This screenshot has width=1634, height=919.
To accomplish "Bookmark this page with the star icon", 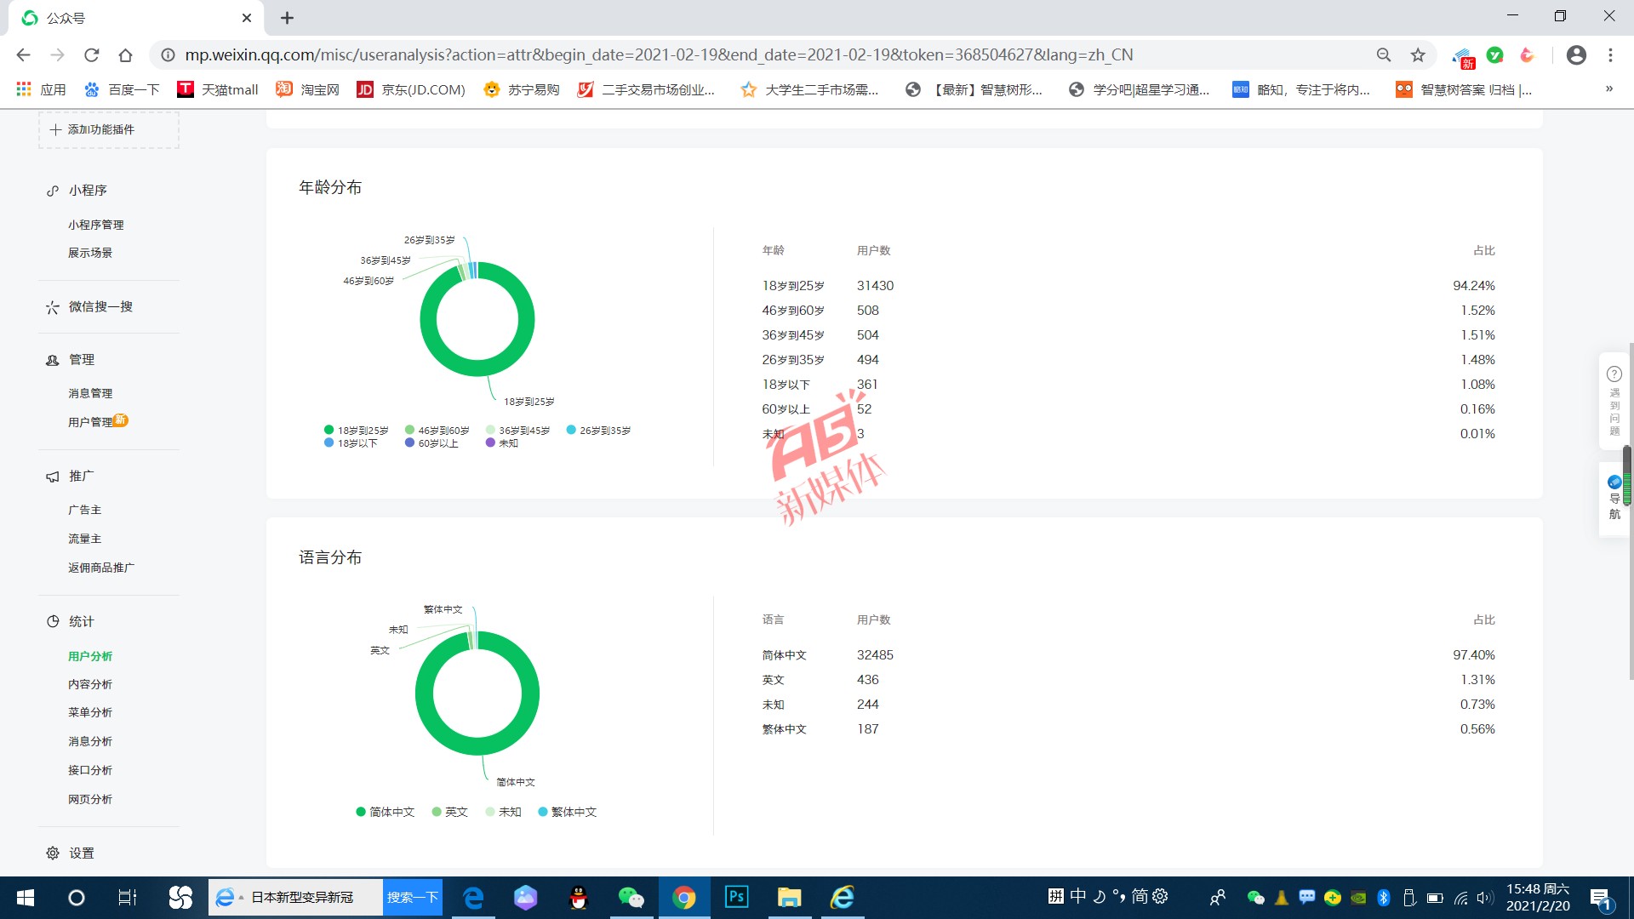I will [1418, 55].
